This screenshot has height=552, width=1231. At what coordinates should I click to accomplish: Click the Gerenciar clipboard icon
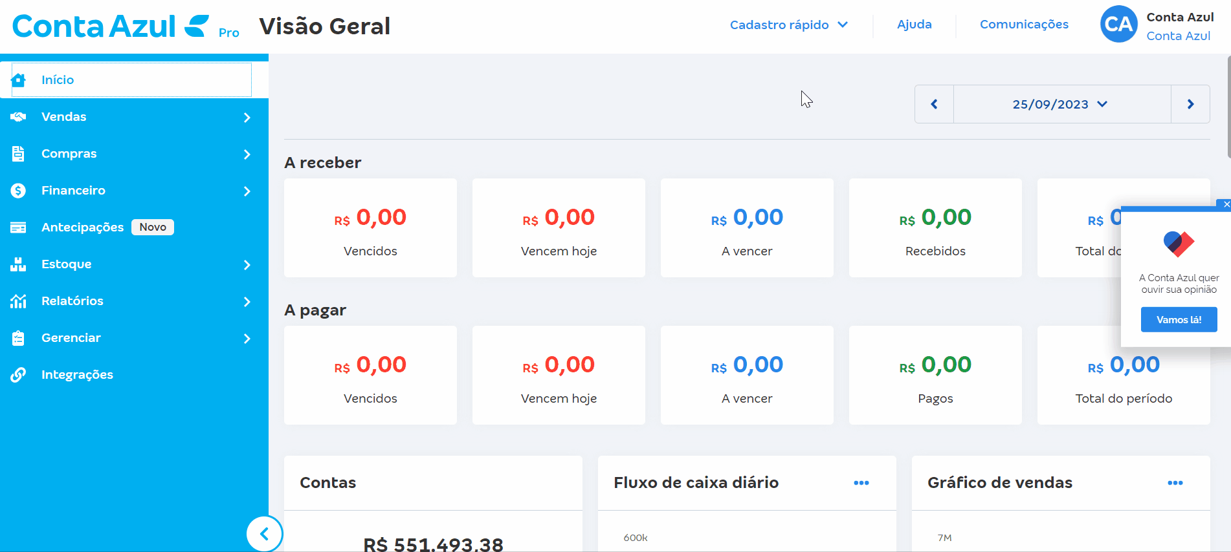click(x=18, y=338)
